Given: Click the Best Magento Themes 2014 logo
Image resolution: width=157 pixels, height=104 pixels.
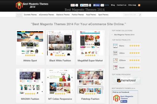Looking at the screenshot, I should [32, 5].
